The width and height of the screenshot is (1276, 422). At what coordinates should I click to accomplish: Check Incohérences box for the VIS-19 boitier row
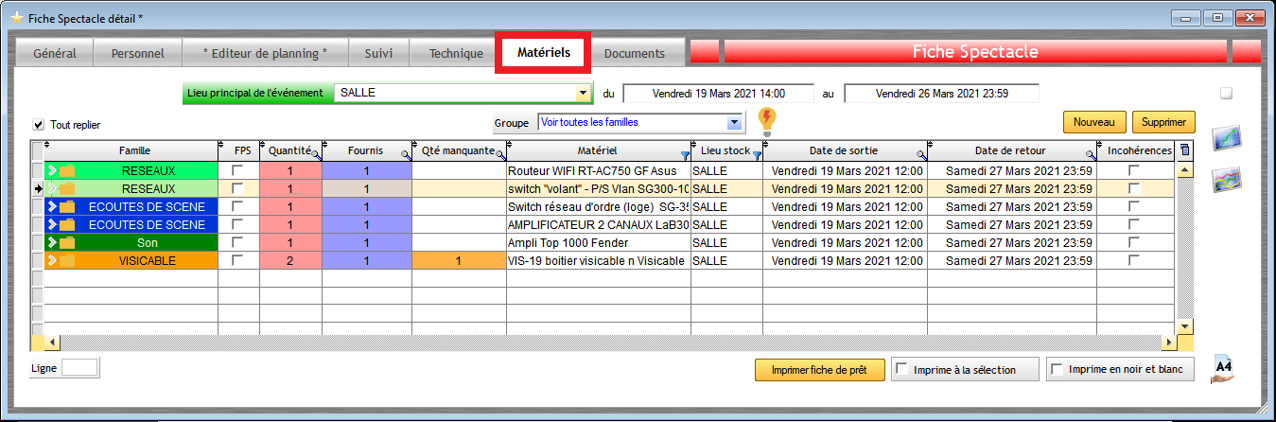1134,260
